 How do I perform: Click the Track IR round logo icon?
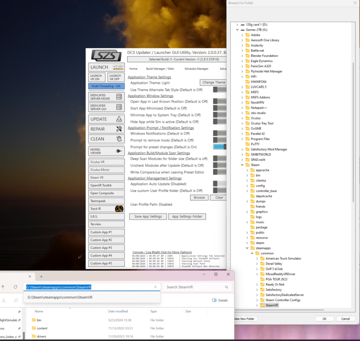pyautogui.click(x=119, y=209)
